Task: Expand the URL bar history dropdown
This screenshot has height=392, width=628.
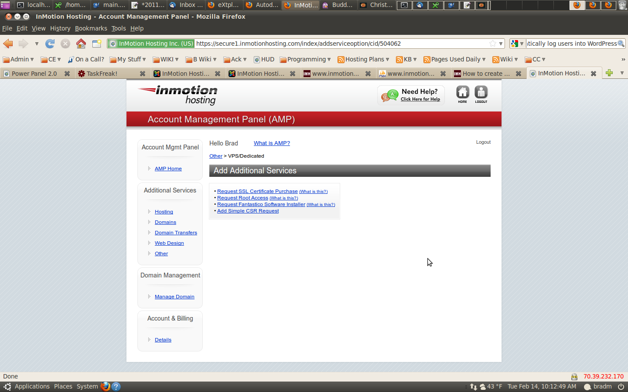Action: pos(501,44)
